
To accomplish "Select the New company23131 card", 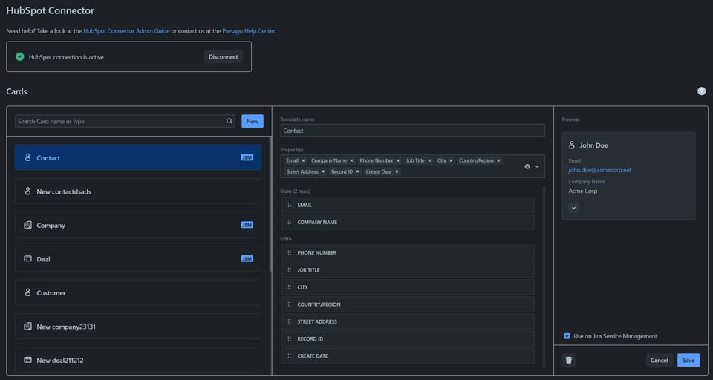I will [138, 327].
